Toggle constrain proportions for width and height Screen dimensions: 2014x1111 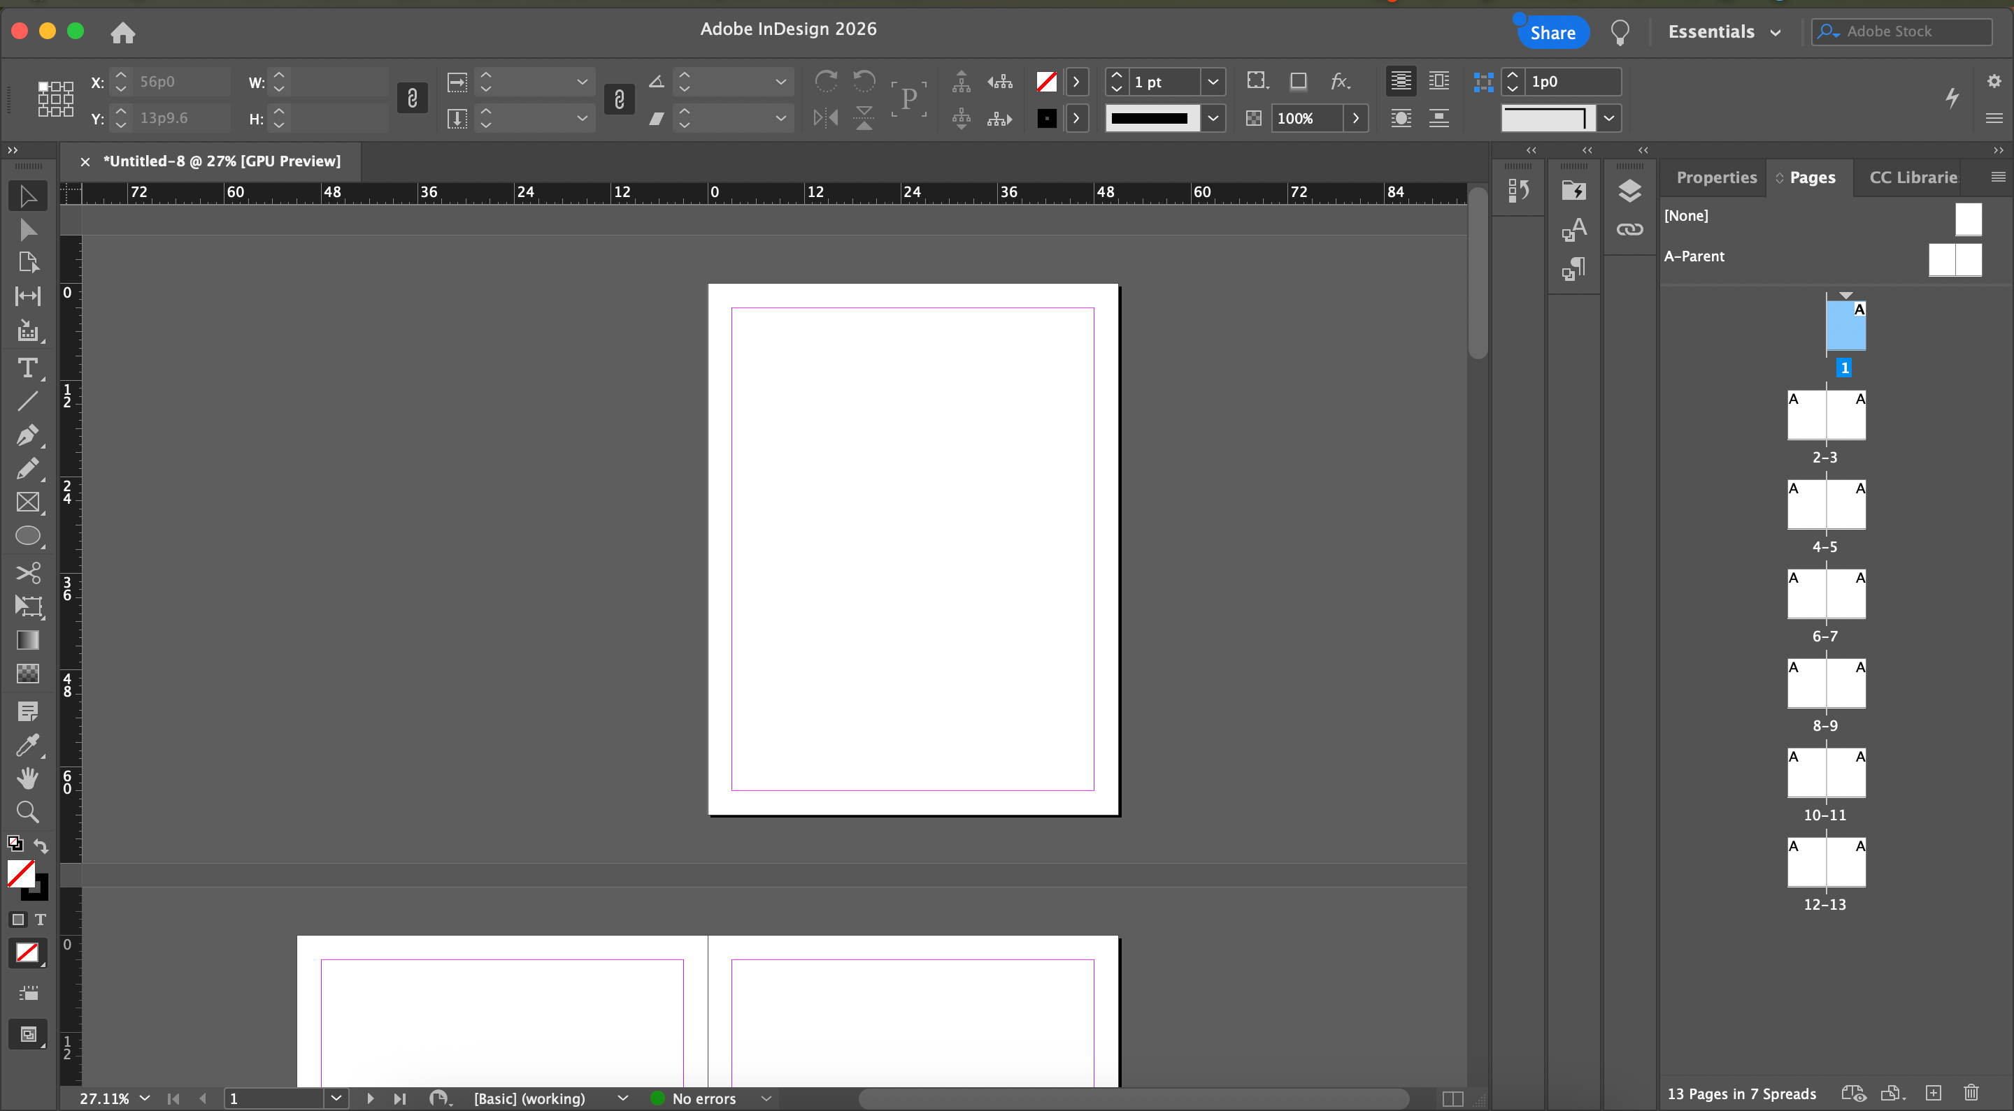coord(412,99)
